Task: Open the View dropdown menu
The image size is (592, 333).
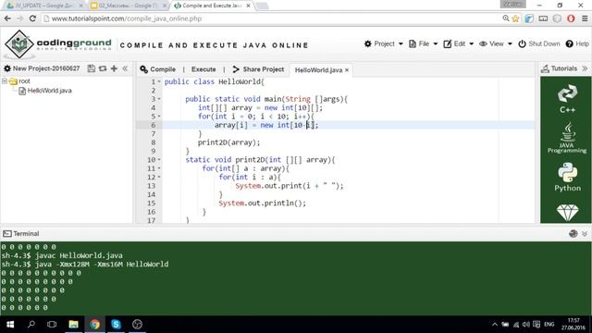Action: point(496,43)
